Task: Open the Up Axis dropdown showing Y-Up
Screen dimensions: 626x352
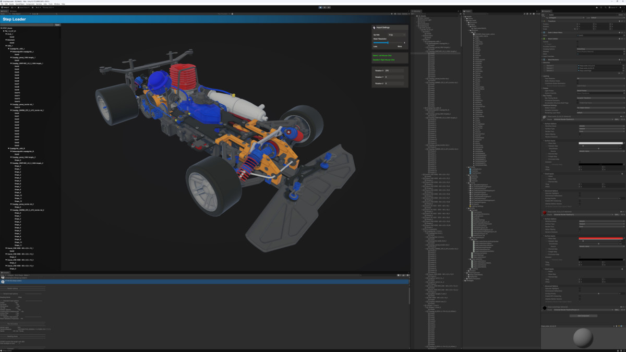Action: pos(396,35)
